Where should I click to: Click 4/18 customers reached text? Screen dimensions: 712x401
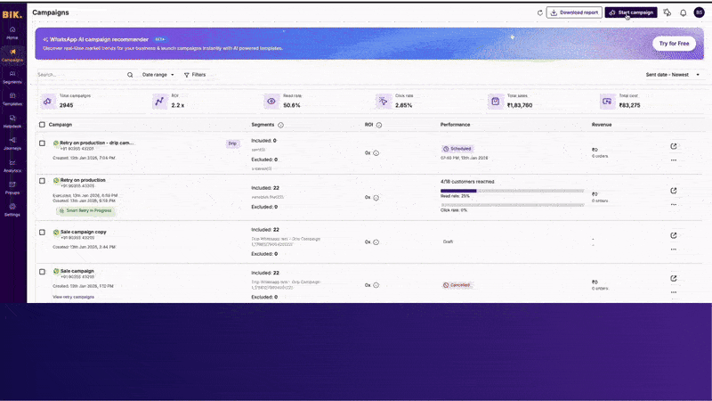467,182
